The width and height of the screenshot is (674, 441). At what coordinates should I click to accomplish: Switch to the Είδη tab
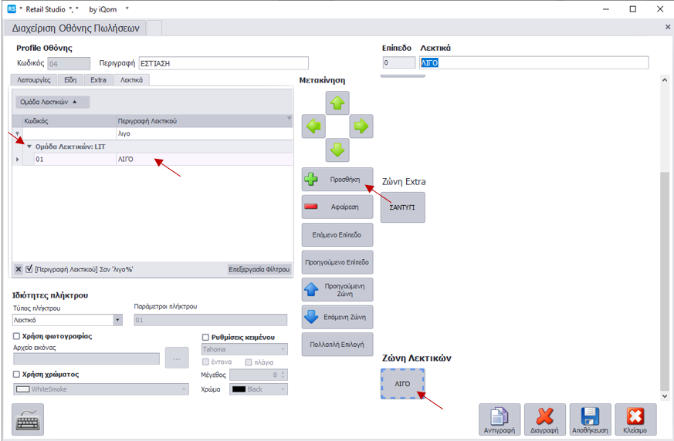pos(70,79)
